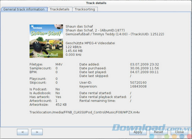The height and width of the screenshot is (139, 192).
Task: Click the Reset button
Action: 158,132
